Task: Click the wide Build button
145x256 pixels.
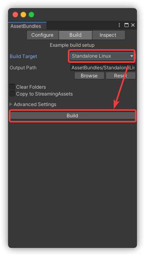Action: click(x=72, y=116)
